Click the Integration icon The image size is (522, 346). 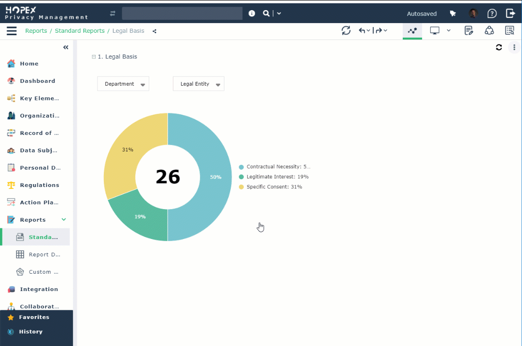(11, 289)
